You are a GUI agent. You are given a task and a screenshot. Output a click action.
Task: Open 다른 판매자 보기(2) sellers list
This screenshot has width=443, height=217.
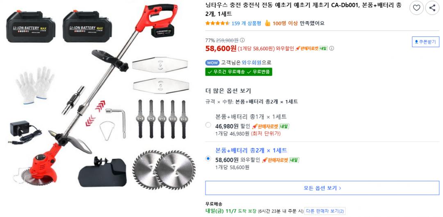coord(324,211)
